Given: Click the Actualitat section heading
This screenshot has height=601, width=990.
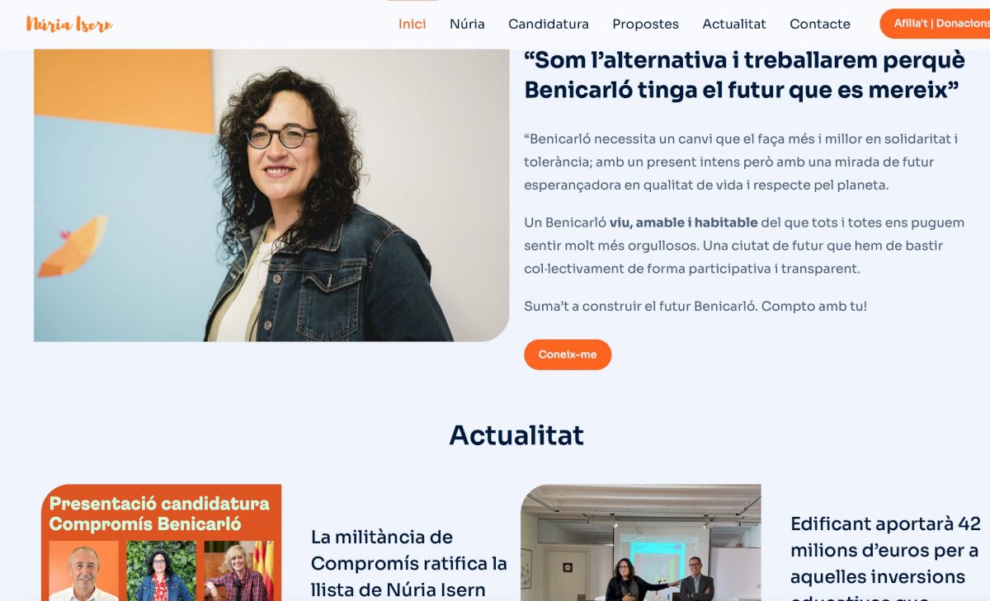Looking at the screenshot, I should [516, 434].
